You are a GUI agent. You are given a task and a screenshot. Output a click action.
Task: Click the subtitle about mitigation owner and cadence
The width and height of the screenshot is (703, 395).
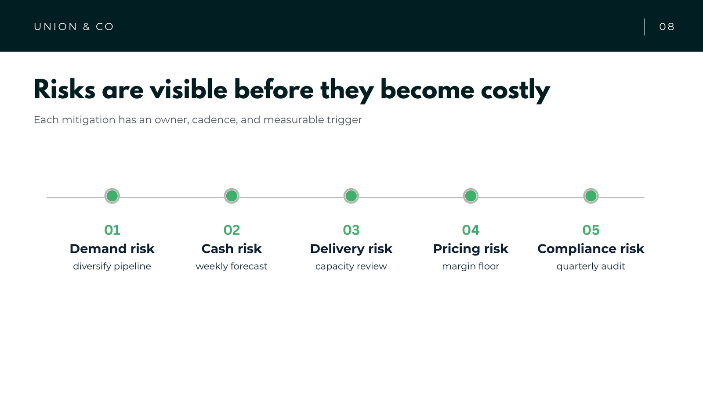coord(198,120)
